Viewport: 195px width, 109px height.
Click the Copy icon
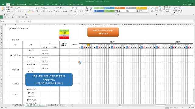pyautogui.click(x=7, y=9)
